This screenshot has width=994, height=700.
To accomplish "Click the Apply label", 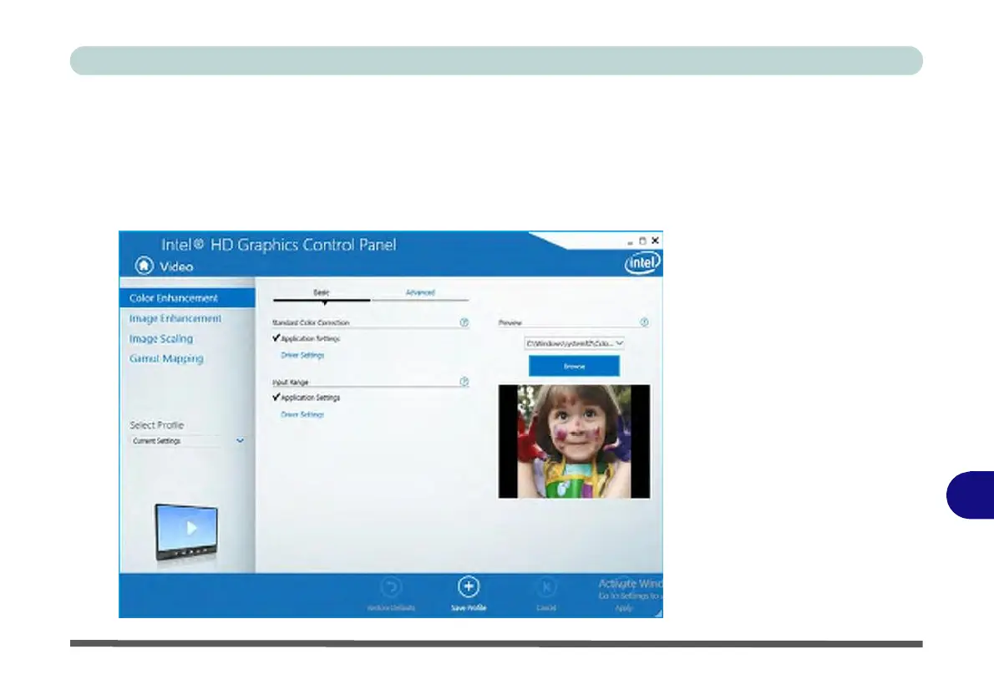I will pyautogui.click(x=624, y=608).
